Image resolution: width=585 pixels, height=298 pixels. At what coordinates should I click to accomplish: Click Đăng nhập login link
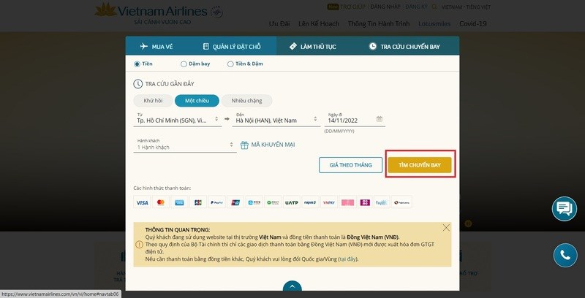click(x=385, y=7)
